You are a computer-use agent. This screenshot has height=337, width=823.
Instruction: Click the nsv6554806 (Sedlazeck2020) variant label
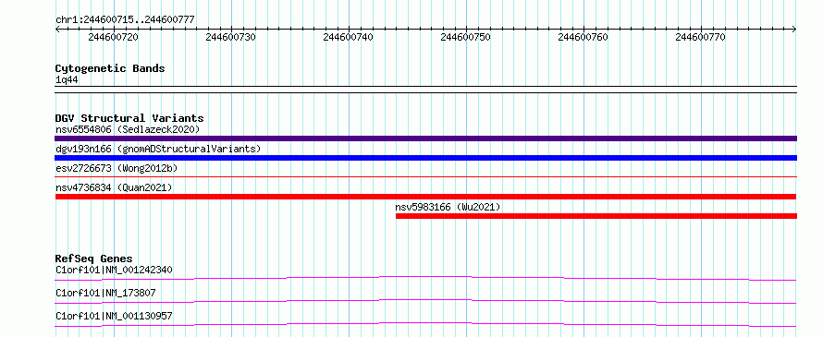tap(128, 129)
